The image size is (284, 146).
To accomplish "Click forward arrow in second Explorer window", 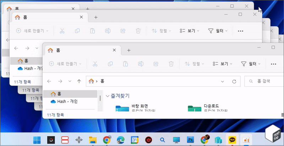I will [x=27, y=48].
